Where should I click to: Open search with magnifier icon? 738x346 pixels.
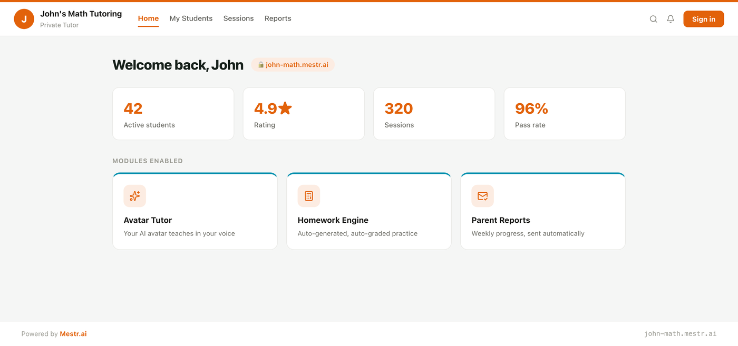[653, 19]
